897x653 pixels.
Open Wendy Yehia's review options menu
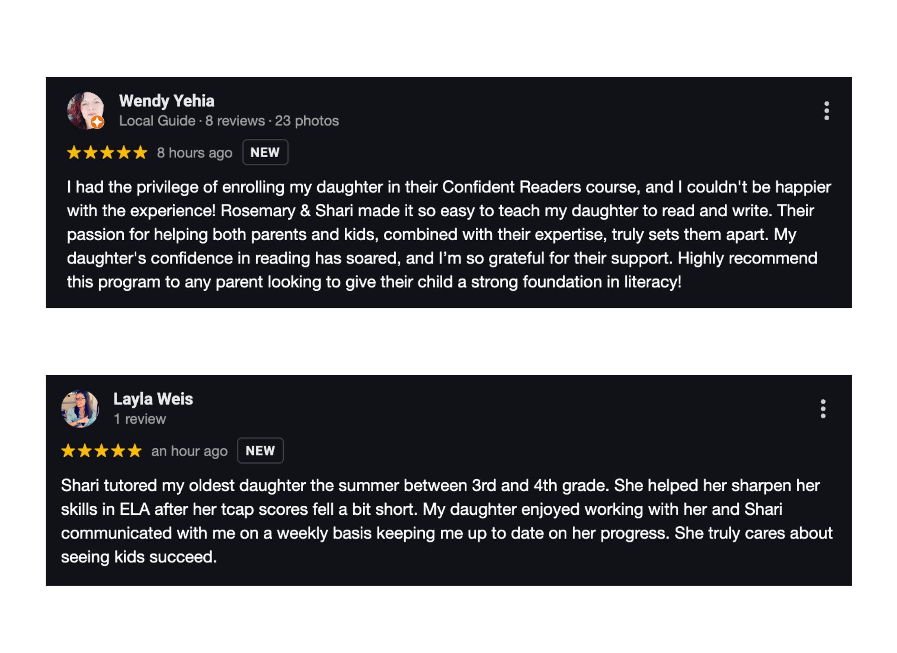826,110
